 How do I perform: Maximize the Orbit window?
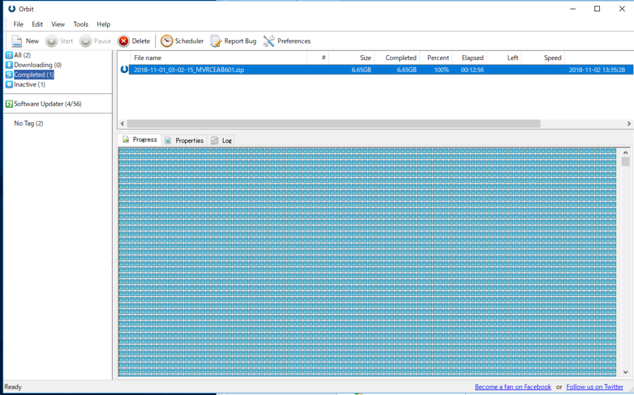(x=597, y=9)
